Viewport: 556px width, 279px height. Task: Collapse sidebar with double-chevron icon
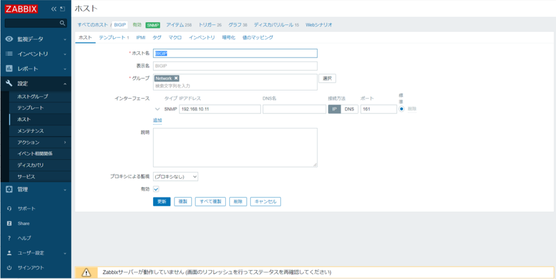click(x=54, y=9)
